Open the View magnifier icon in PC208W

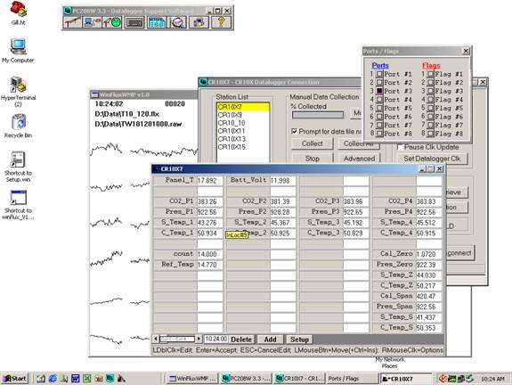click(x=178, y=22)
